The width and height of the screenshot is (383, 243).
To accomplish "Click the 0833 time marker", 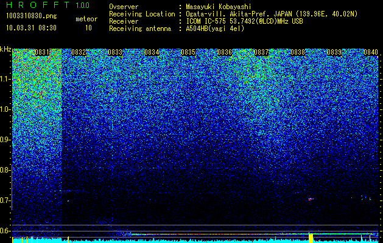I will pyautogui.click(x=115, y=52).
